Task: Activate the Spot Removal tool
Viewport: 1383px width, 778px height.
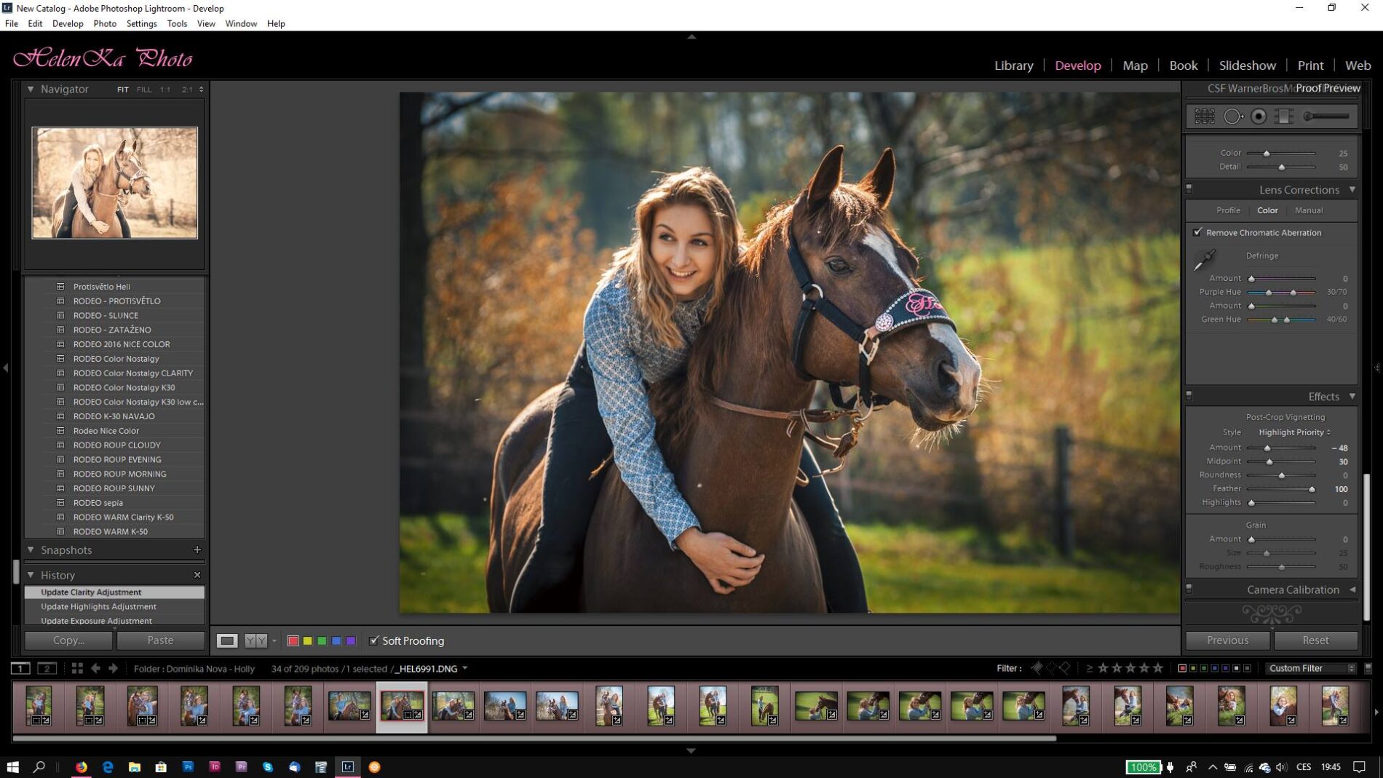Action: point(1232,116)
